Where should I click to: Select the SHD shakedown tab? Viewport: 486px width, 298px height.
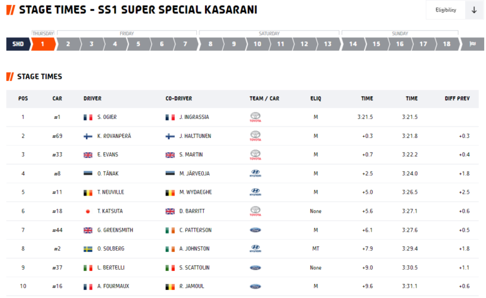[18, 44]
